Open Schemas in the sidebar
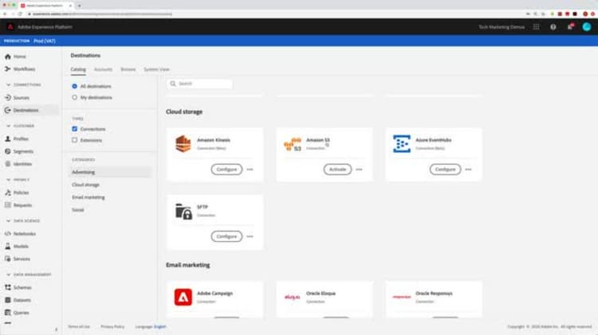The image size is (598, 335). click(x=18, y=287)
